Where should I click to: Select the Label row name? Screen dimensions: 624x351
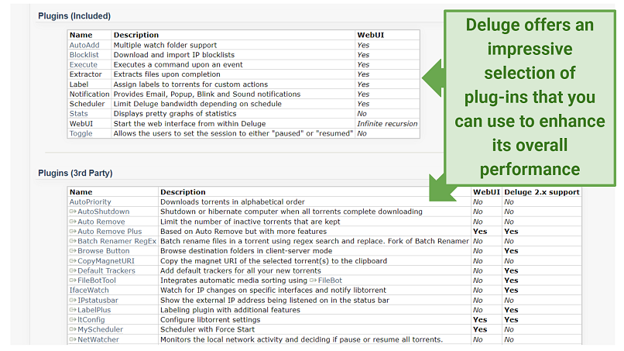point(79,84)
